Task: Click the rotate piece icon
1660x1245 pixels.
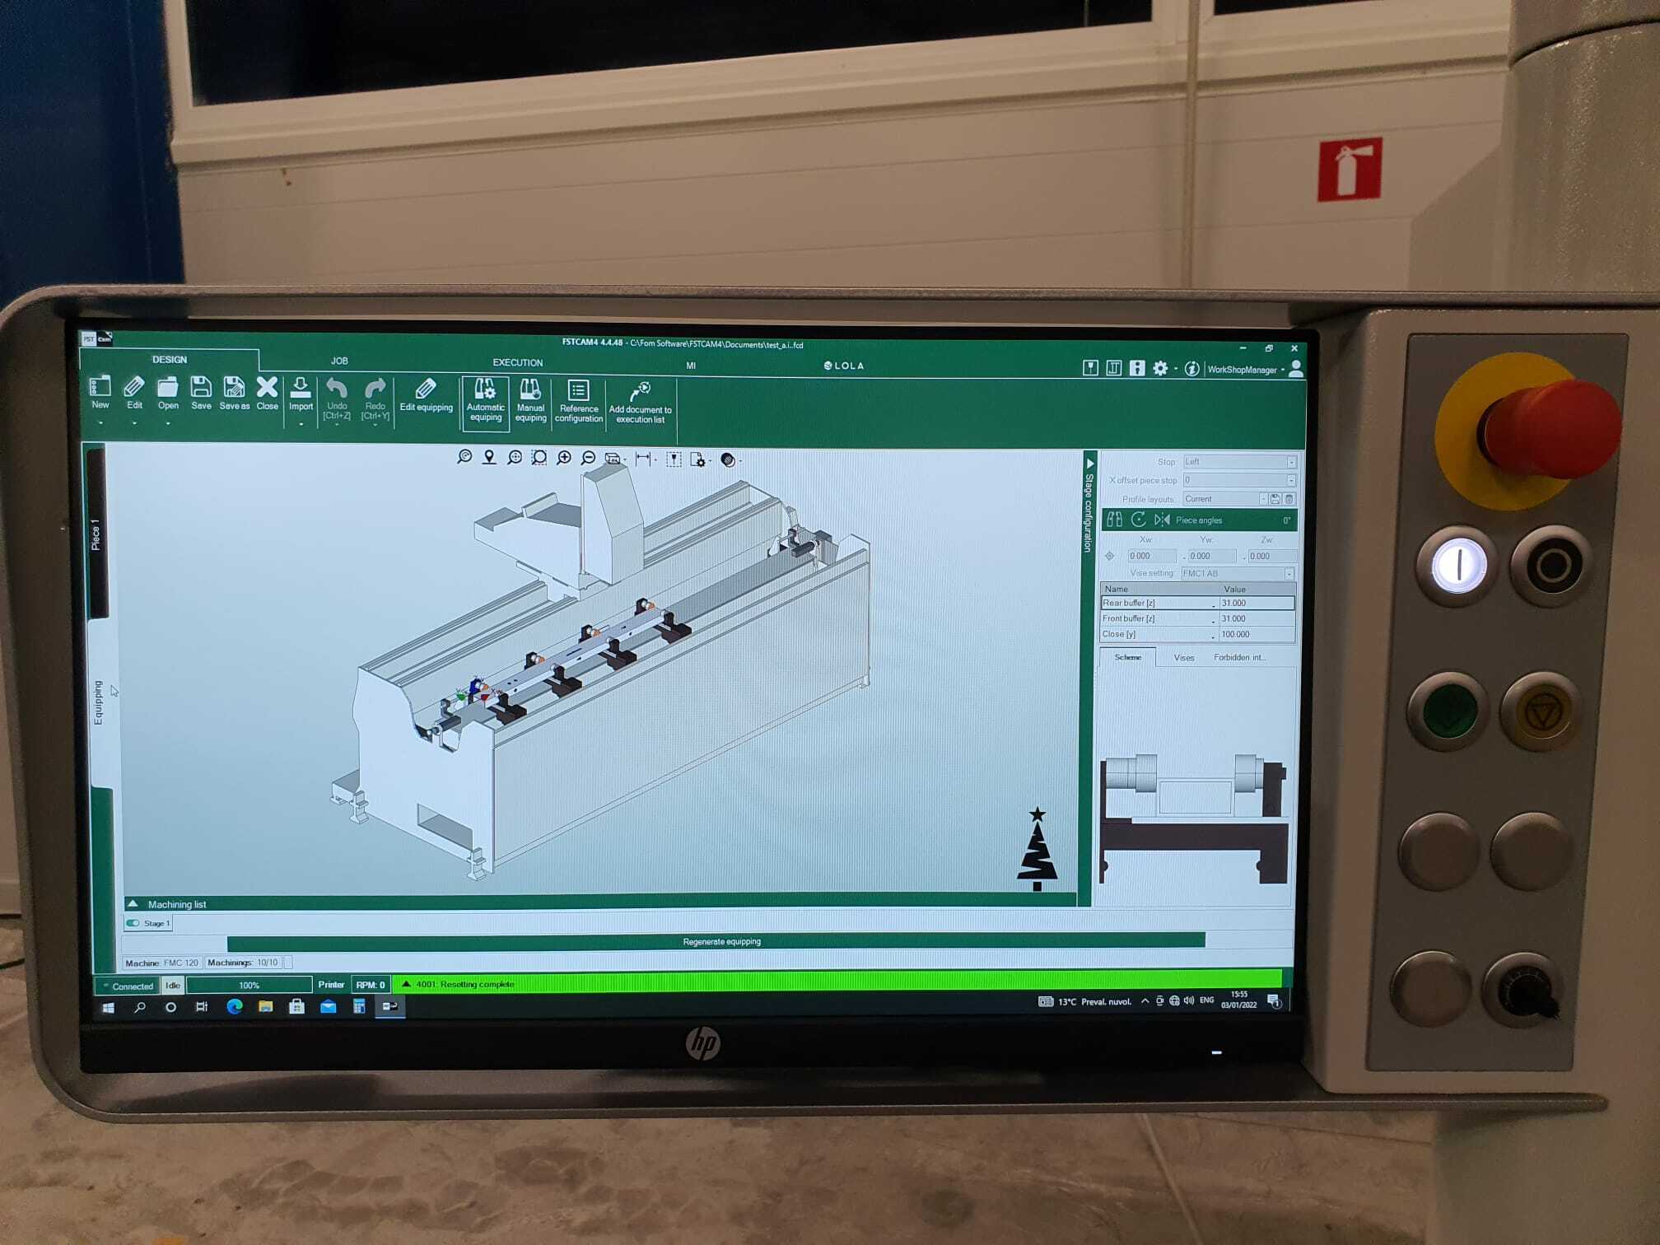Action: 1139,520
